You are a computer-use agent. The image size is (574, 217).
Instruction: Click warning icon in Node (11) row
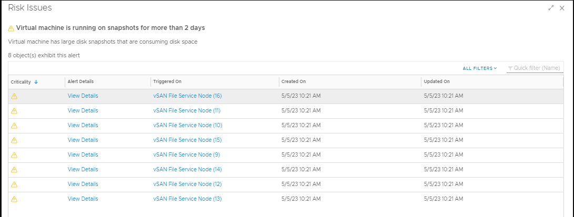click(14, 111)
